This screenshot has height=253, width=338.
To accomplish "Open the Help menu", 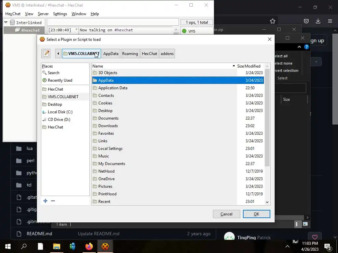I will (x=95, y=14).
